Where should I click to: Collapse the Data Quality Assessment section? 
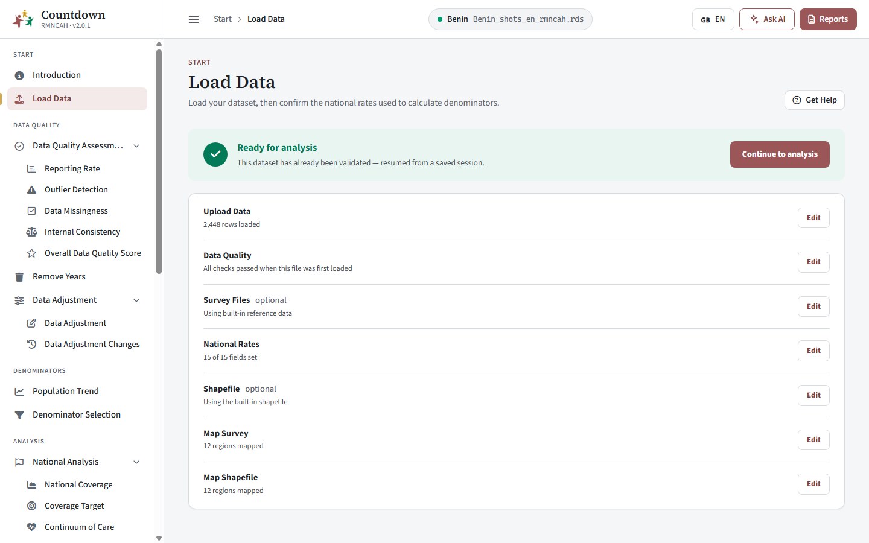(x=136, y=146)
